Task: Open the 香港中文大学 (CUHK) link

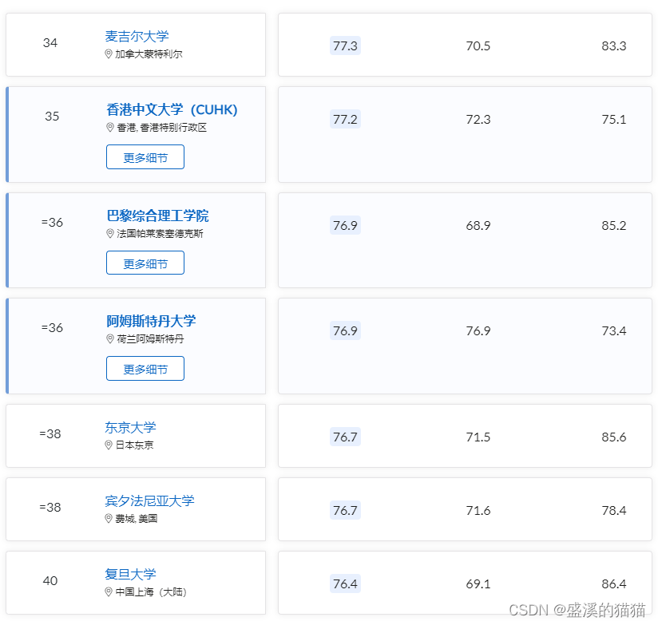Action: [x=172, y=109]
